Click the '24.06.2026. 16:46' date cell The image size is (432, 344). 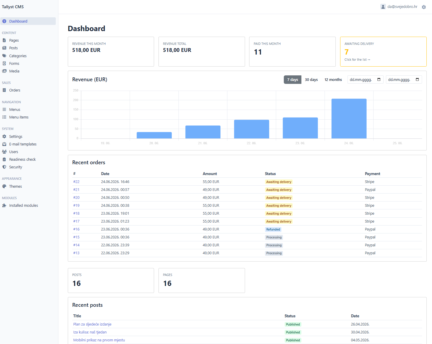[115, 182]
